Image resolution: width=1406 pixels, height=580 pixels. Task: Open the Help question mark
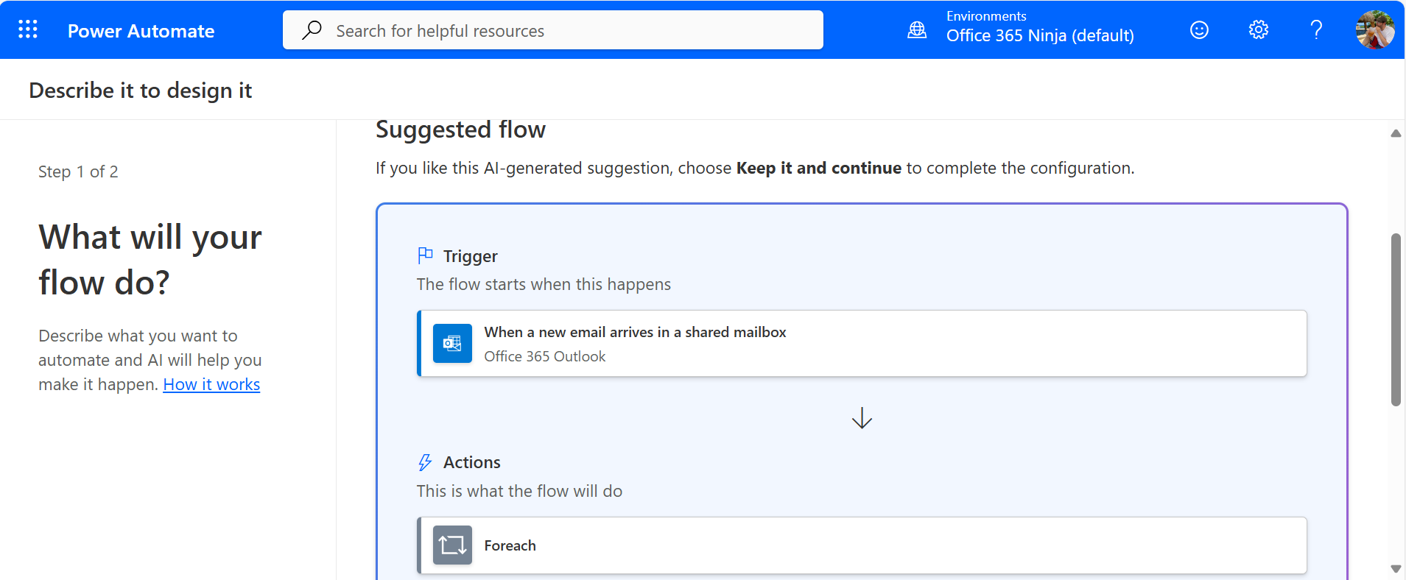(1316, 29)
